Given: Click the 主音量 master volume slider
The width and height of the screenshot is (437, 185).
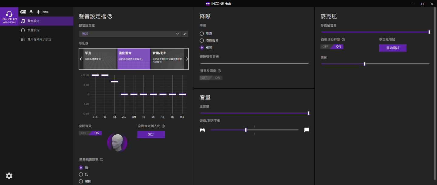Looking at the screenshot, I should pos(254,113).
